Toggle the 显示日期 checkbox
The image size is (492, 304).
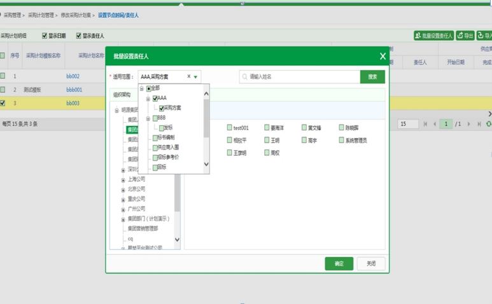(x=45, y=36)
